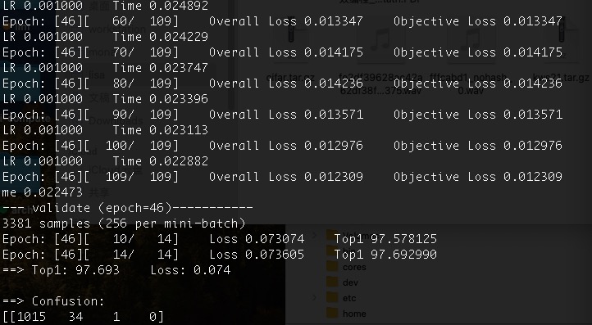Viewport: 592px width, 325px height.
Task: Open the 桌面 sidebar location
Action: coord(98,6)
